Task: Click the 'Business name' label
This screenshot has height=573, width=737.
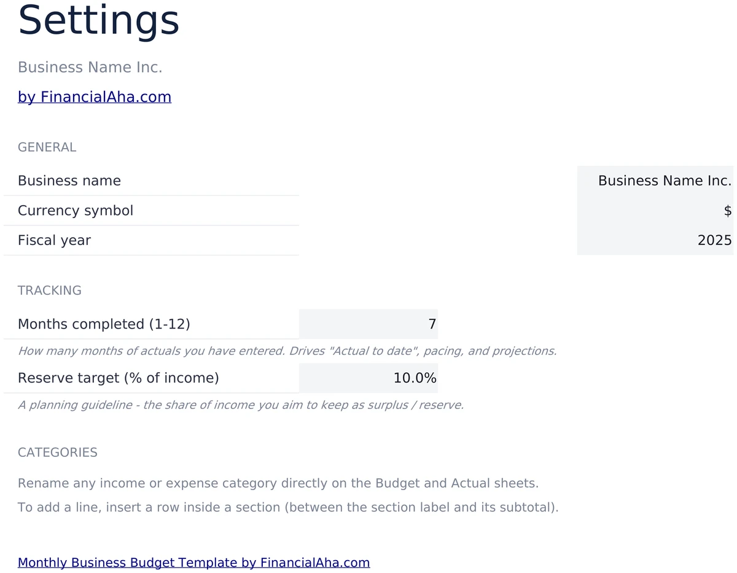Action: pyautogui.click(x=69, y=181)
